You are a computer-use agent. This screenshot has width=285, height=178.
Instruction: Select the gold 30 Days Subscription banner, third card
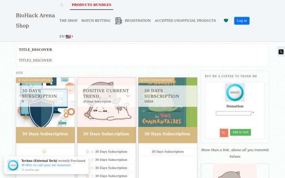pos(167,135)
